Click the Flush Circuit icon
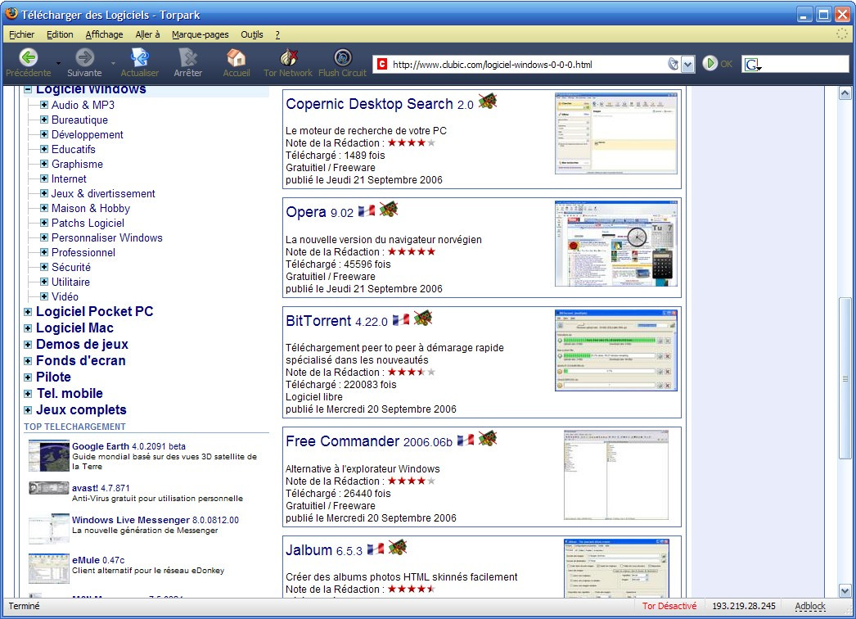The height and width of the screenshot is (619, 856). pos(342,57)
